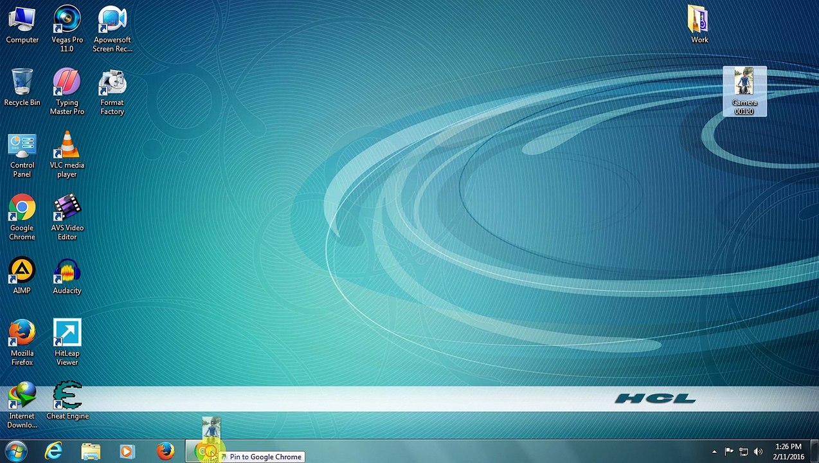Click the Show desktop button strip
This screenshot has height=463, width=819.
pyautogui.click(x=815, y=451)
